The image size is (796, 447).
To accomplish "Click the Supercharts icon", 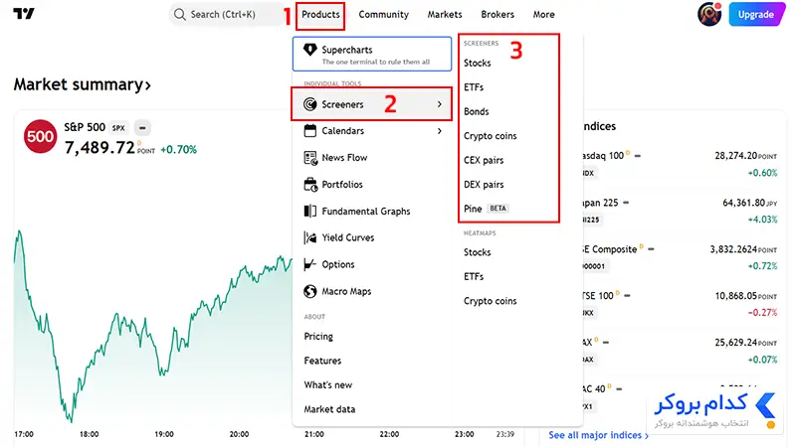I will (x=309, y=50).
